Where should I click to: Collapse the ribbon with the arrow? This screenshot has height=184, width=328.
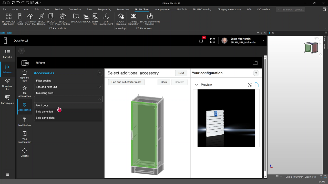326,29
